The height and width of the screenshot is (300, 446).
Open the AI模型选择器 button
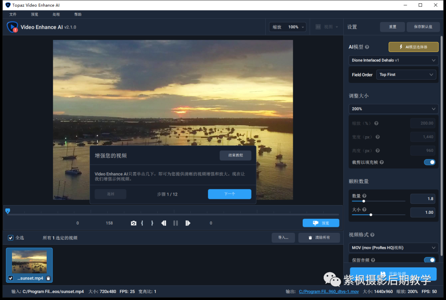click(x=413, y=47)
